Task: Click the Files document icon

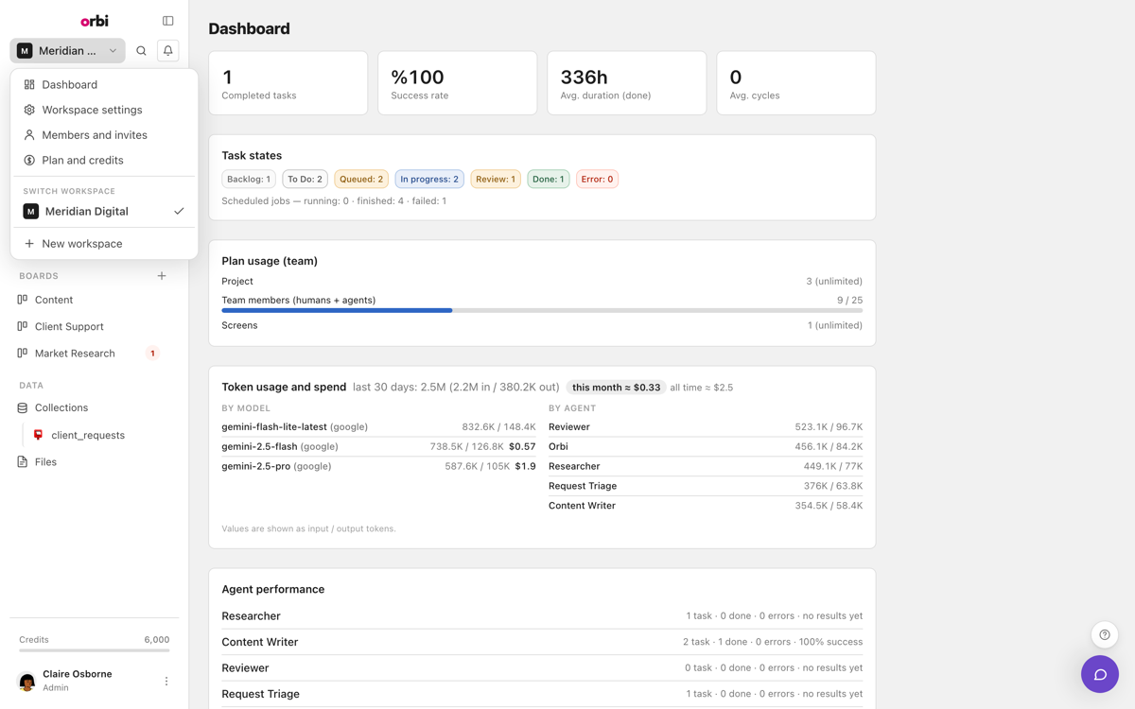Action: [x=23, y=462]
